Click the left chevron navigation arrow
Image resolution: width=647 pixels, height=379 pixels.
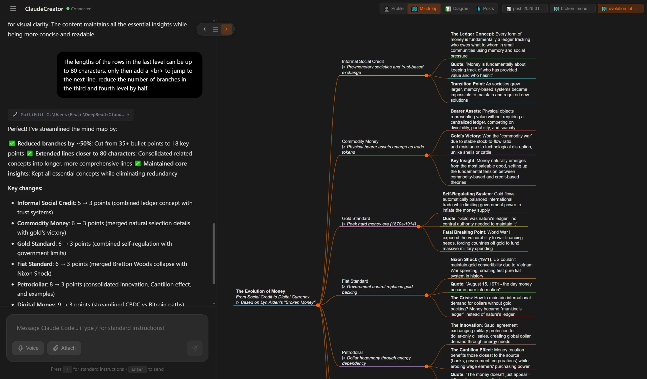coord(204,29)
